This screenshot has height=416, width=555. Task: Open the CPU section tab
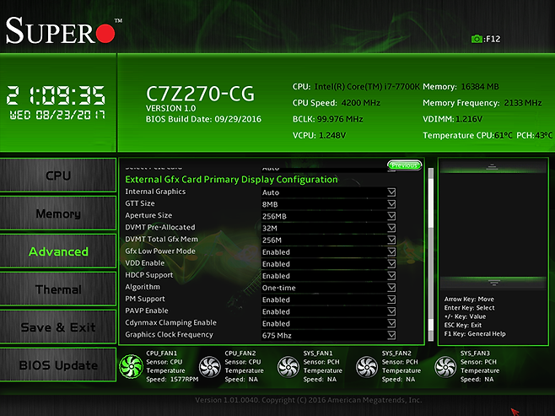(x=58, y=176)
